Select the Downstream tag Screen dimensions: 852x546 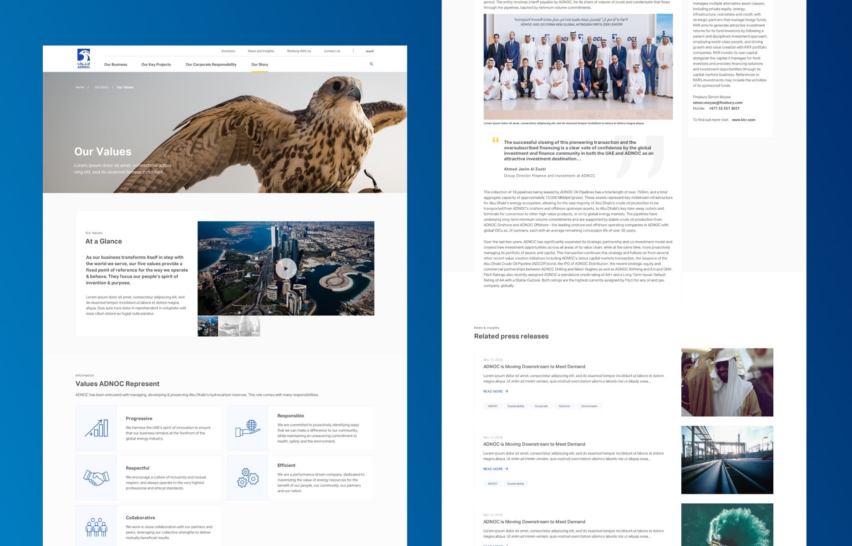(589, 406)
